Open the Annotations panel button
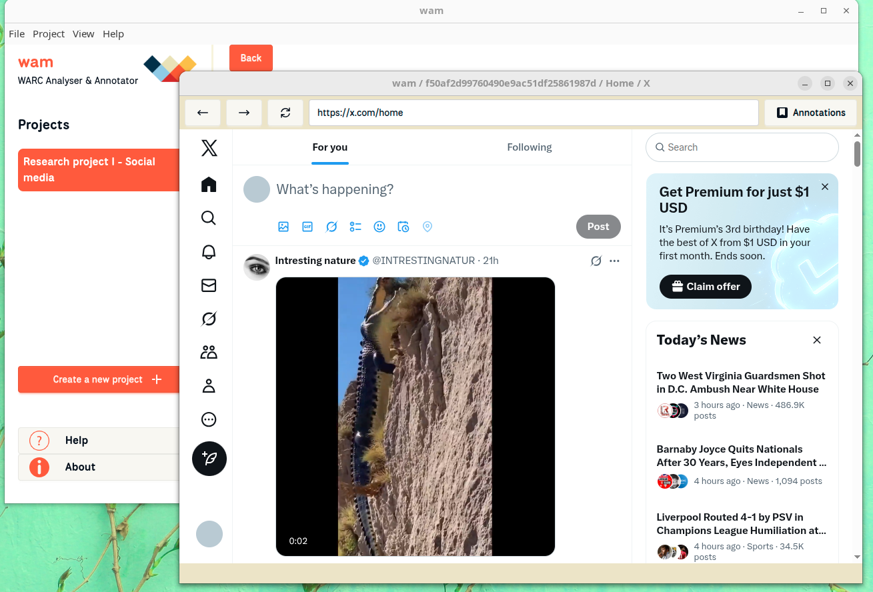873x592 pixels. (811, 113)
